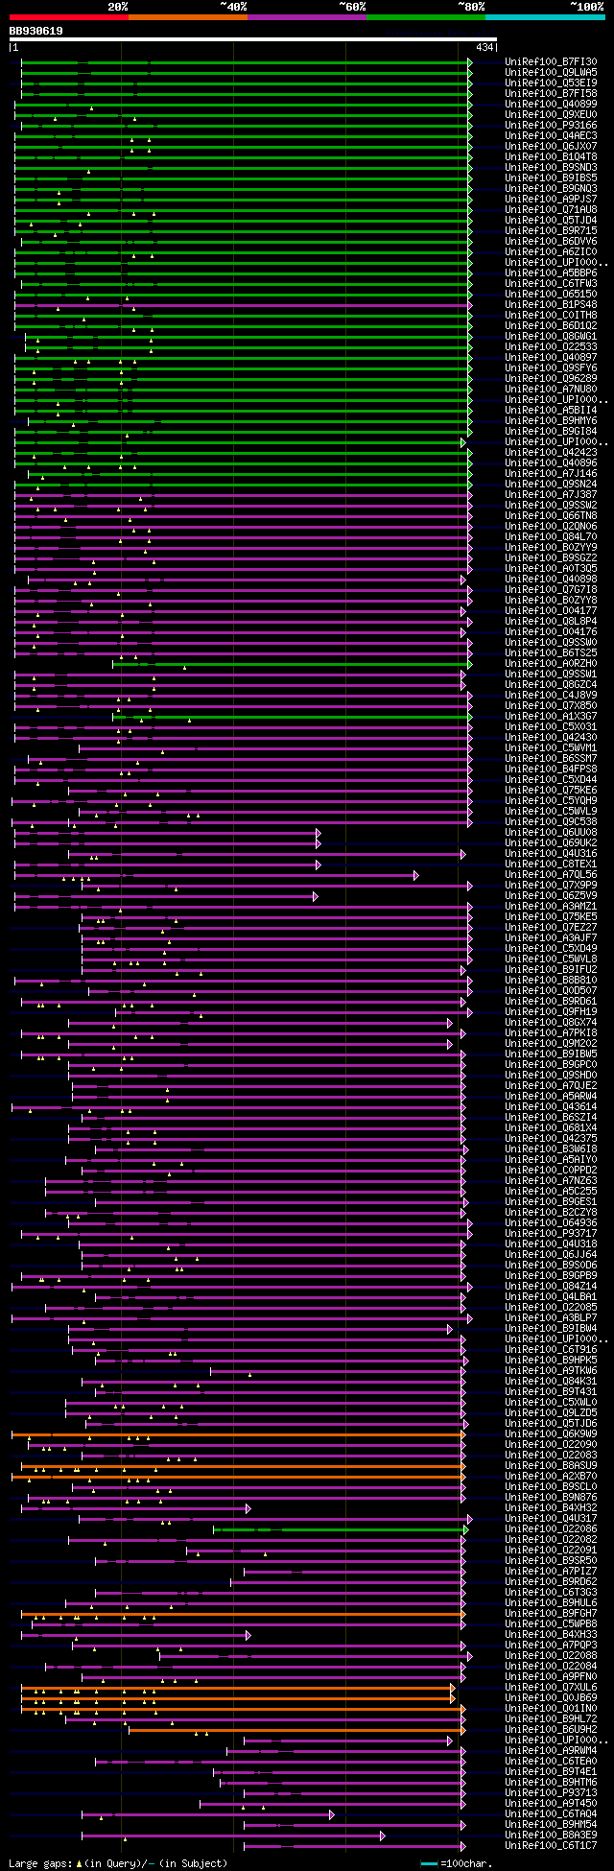Open hit UniRef100_P93166
Screen dimensions: 614x1871
tap(551, 125)
